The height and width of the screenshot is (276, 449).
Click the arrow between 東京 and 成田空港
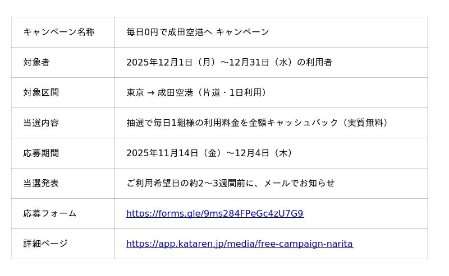tap(150, 93)
